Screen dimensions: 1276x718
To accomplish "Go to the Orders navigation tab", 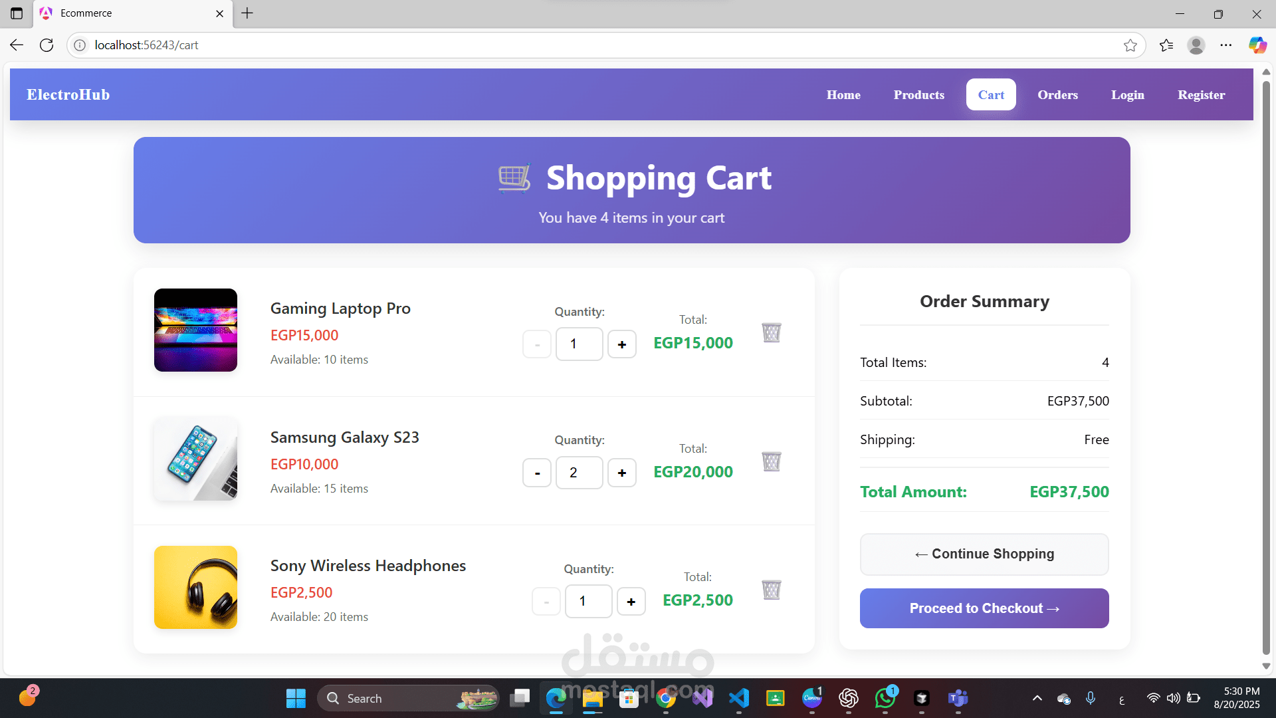I will pyautogui.click(x=1057, y=95).
